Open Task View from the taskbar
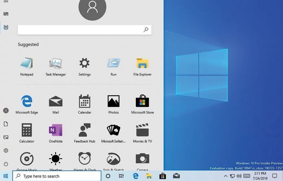The height and width of the screenshot is (181, 283). 121,176
